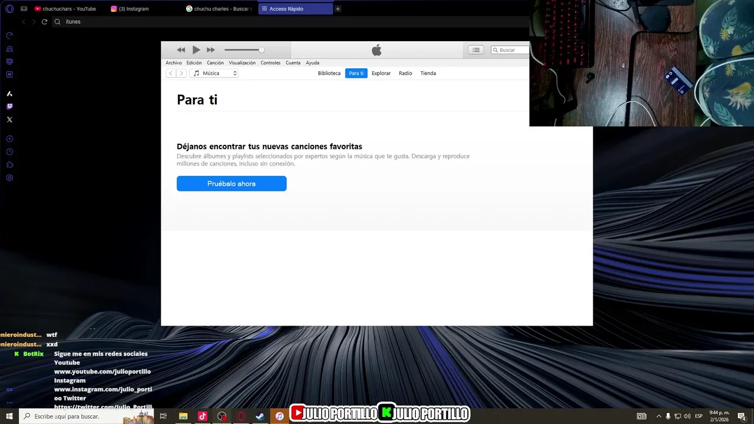The height and width of the screenshot is (424, 754).
Task: Open the volume control in tray
Action: point(687,416)
